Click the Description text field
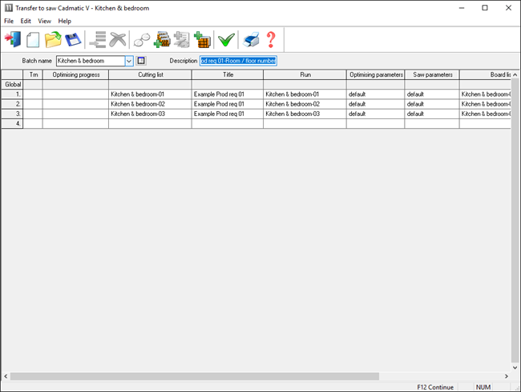This screenshot has width=521, height=392. pos(238,61)
